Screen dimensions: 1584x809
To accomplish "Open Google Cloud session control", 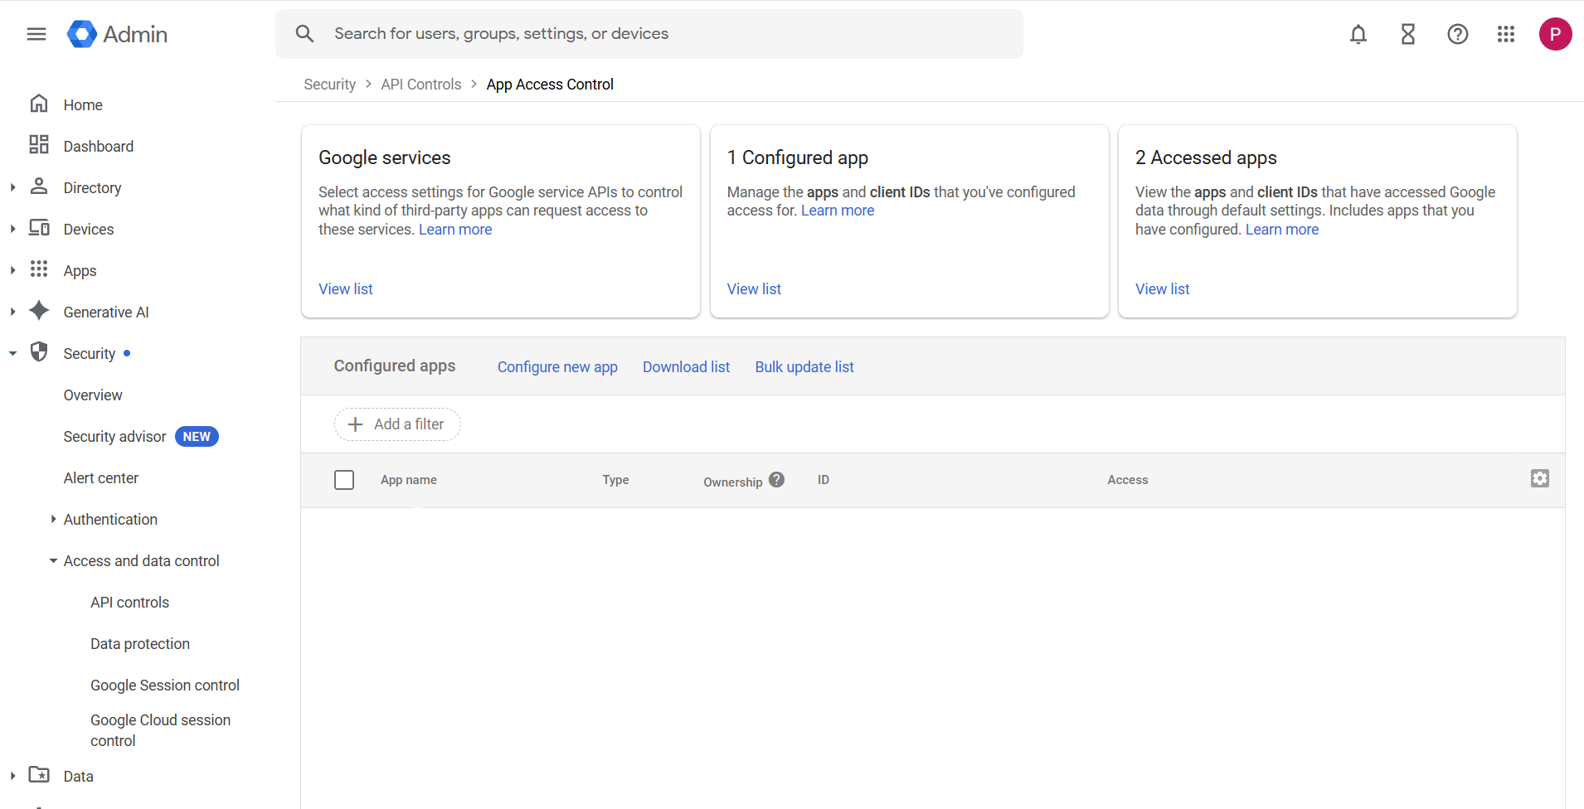I will (161, 730).
